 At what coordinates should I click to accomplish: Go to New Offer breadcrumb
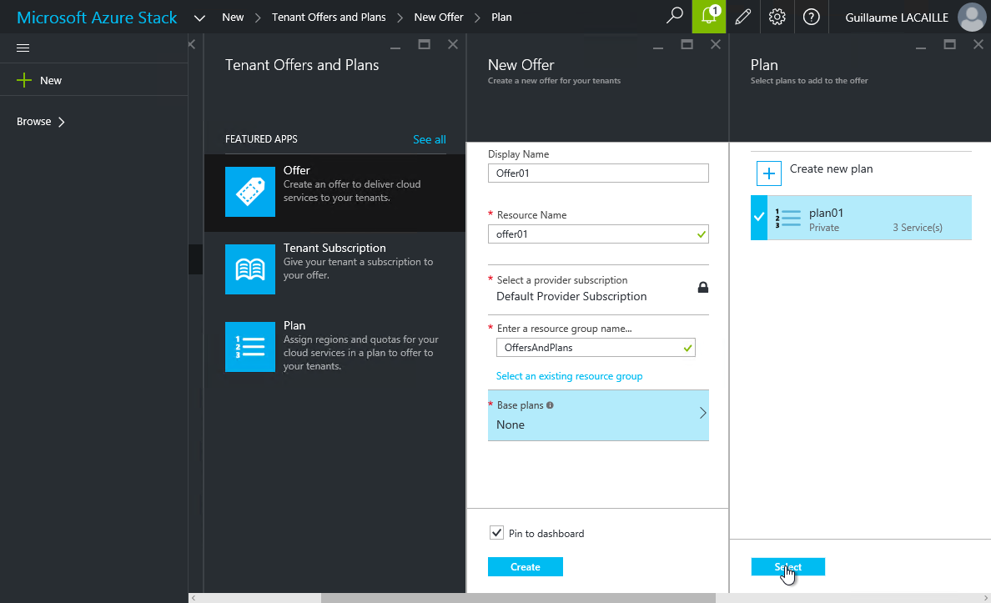point(439,17)
